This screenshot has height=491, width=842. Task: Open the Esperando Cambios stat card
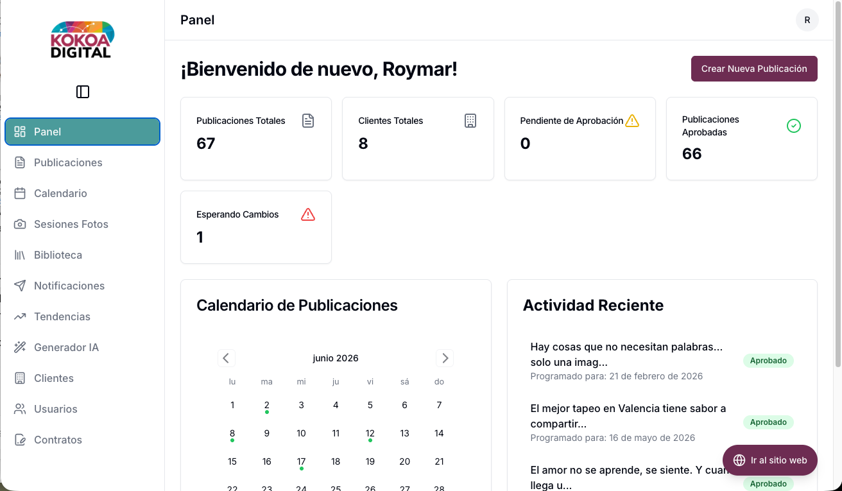click(256, 227)
